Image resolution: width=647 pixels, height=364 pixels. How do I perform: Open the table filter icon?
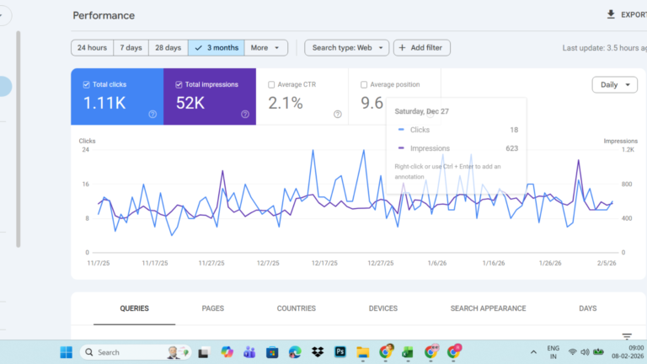tap(626, 337)
